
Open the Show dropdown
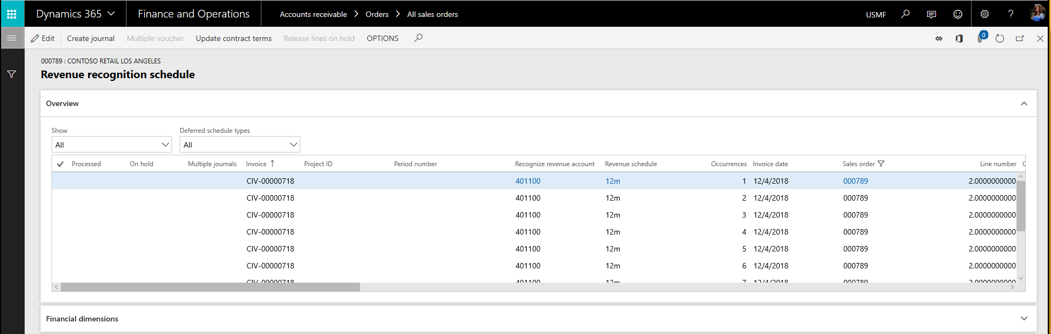coord(112,145)
